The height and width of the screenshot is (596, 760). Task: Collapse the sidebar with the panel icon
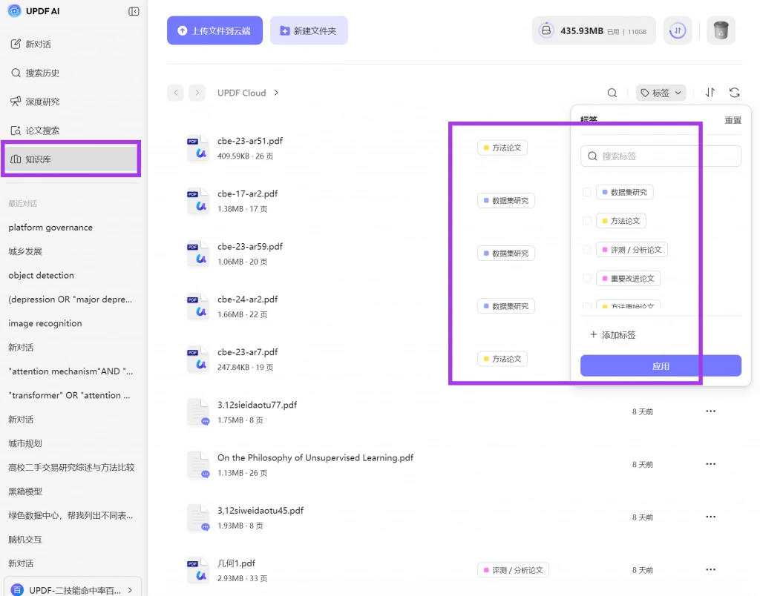[x=134, y=11]
